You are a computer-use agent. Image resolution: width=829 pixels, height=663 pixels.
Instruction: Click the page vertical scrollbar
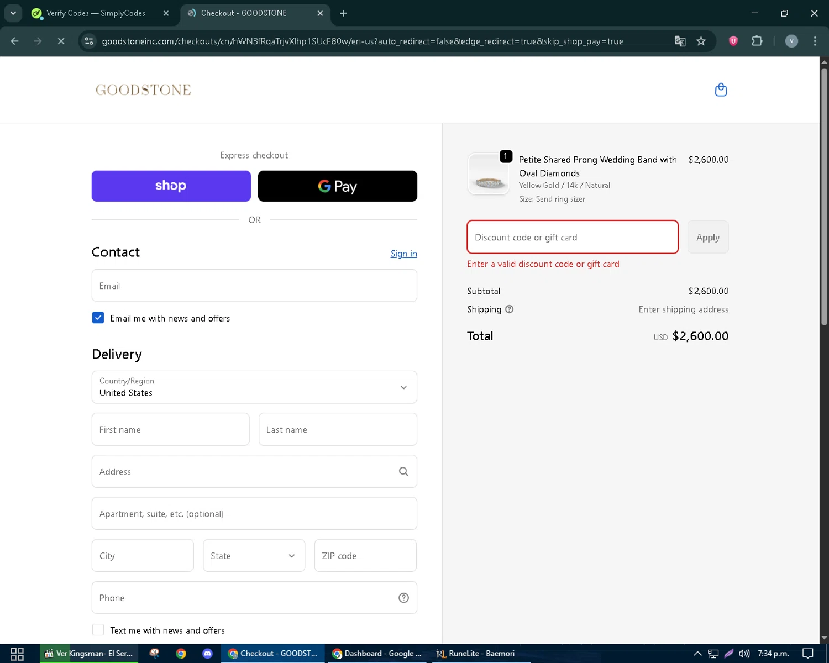(824, 197)
